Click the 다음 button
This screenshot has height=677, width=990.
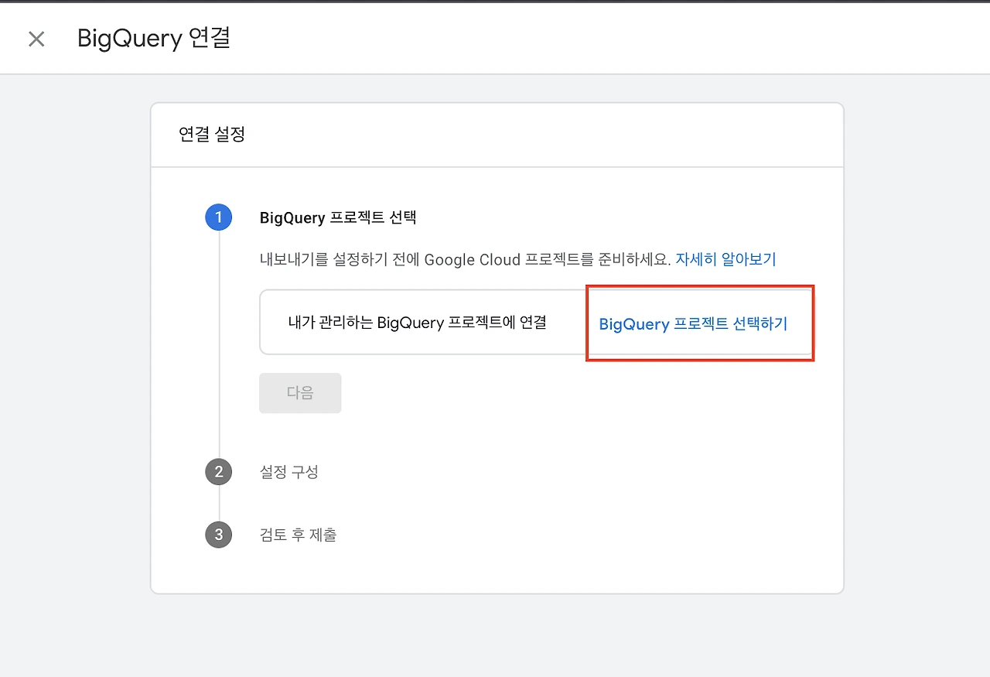300,393
